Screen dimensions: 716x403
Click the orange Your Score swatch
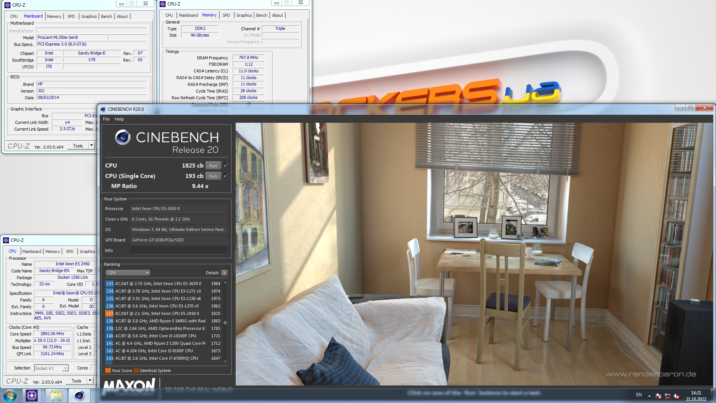coord(108,371)
